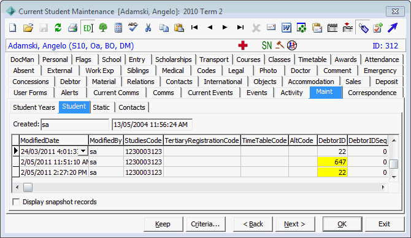Click the Created by field containing sa
The height and width of the screenshot is (238, 411).
pos(75,125)
